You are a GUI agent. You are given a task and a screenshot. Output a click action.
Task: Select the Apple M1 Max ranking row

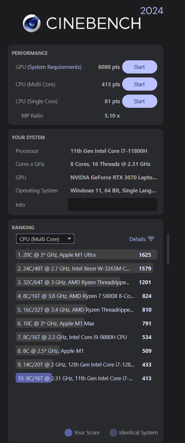(86, 323)
